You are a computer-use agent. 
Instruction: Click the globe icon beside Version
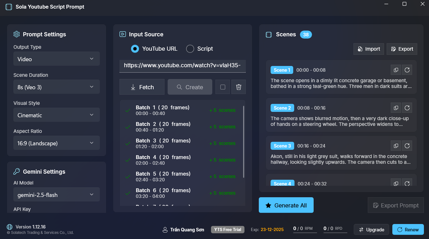(10, 227)
